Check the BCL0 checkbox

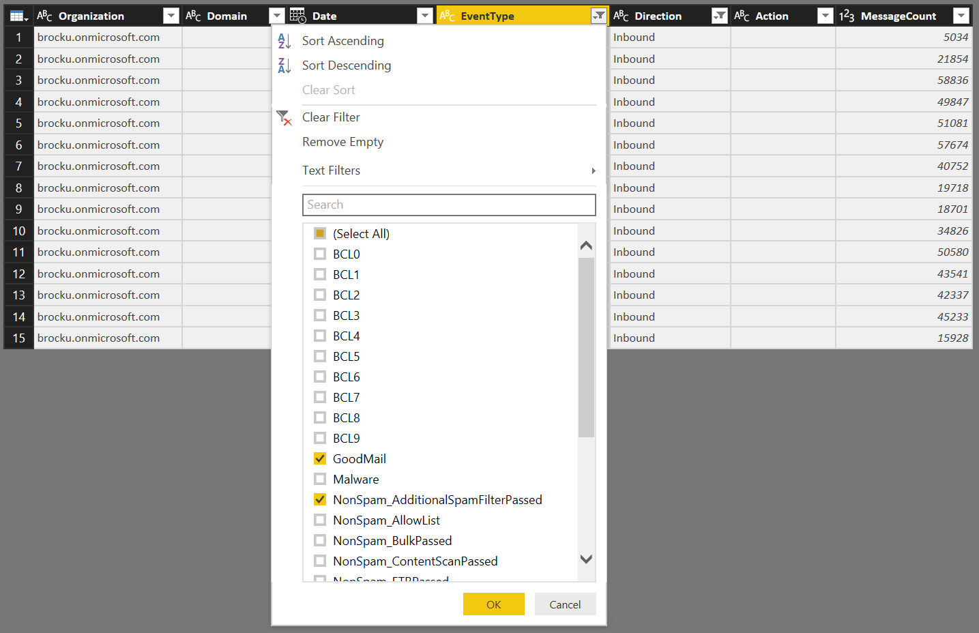coord(320,254)
